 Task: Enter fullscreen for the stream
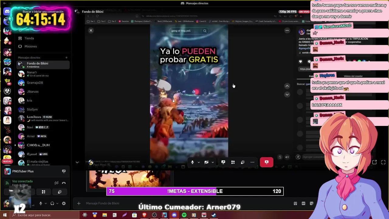383,162
